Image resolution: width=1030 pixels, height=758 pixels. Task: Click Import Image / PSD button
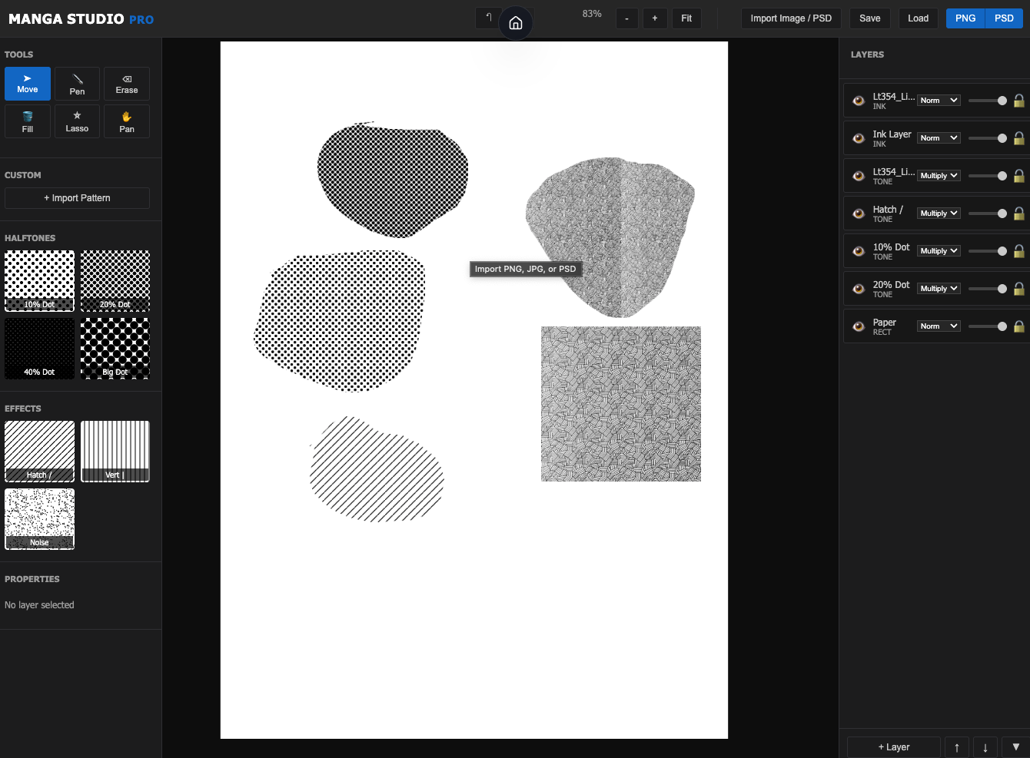tap(791, 18)
